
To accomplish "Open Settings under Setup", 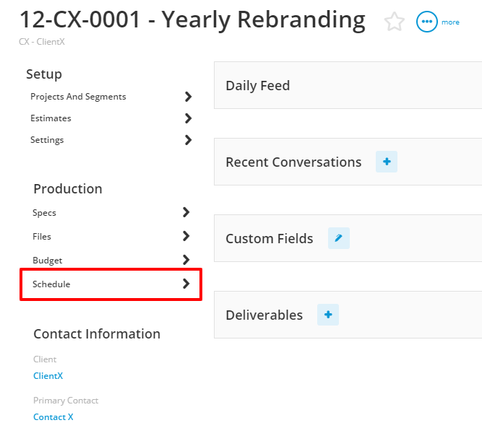I will 47,140.
